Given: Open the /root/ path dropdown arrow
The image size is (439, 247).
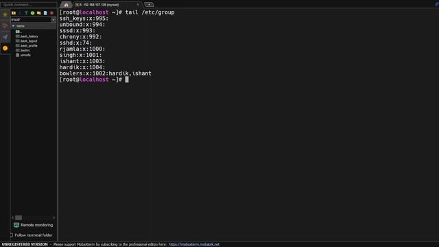Looking at the screenshot, I should coord(54,20).
